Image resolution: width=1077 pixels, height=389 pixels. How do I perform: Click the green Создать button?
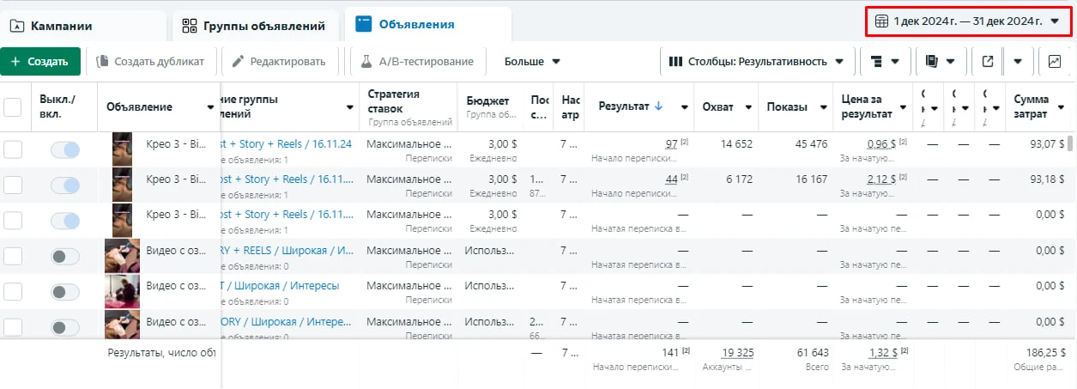40,62
